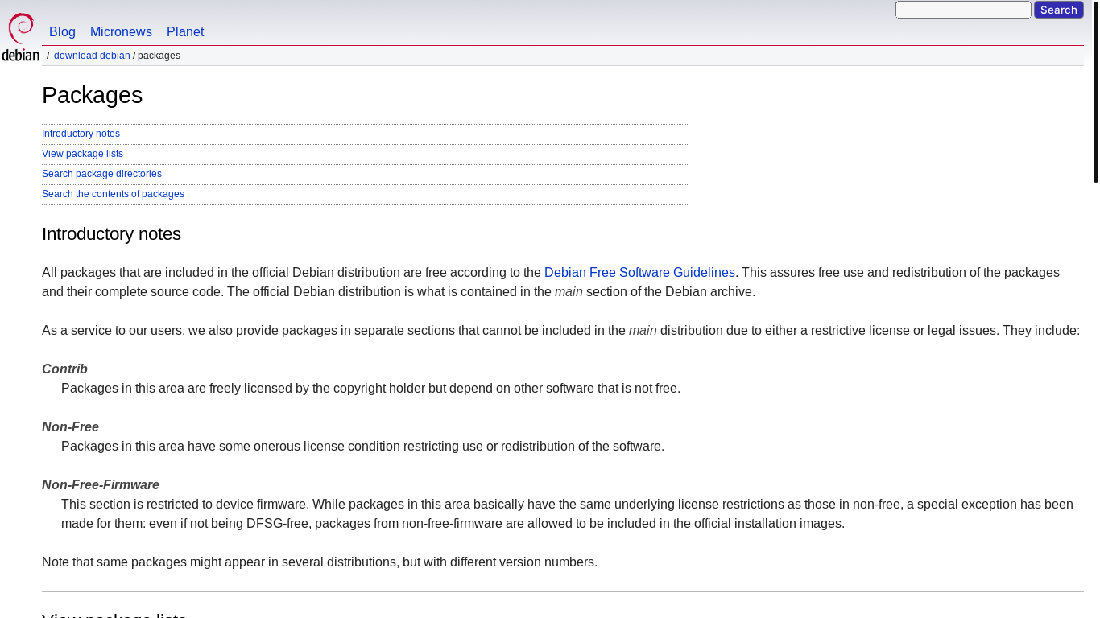
Task: Click the 'This section is restricted to device firmware' text
Action: pyautogui.click(x=567, y=514)
